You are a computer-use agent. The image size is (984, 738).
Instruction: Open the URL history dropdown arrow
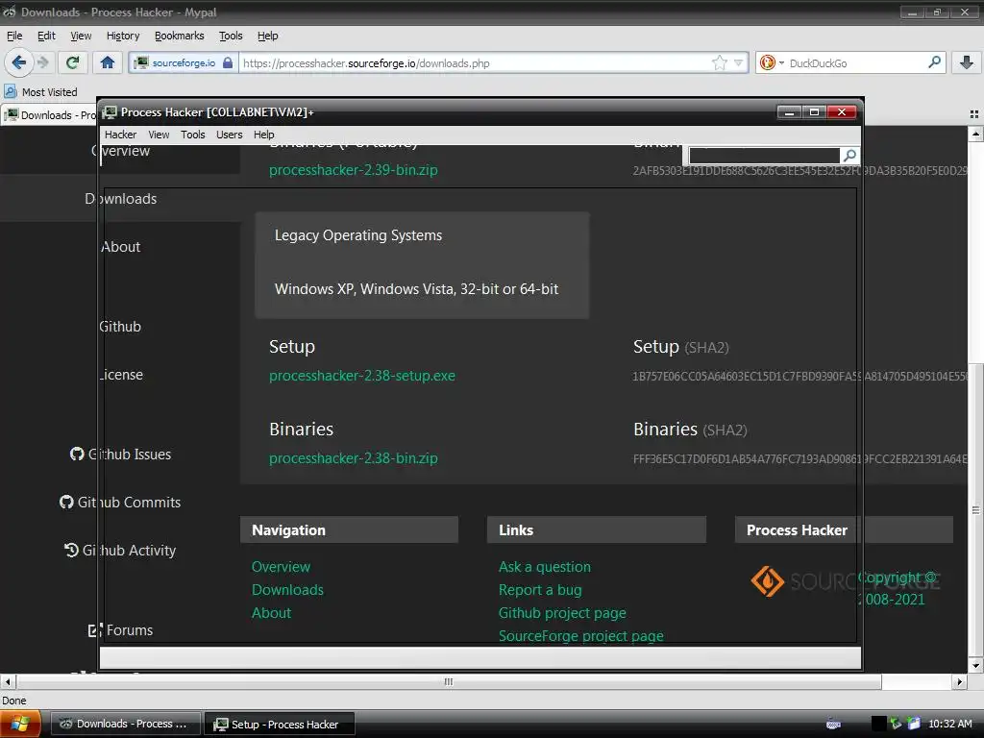[x=738, y=62]
